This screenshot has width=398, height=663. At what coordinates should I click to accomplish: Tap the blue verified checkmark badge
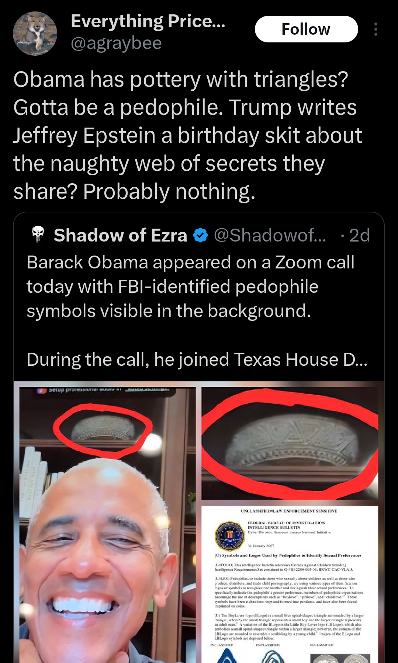coord(201,235)
